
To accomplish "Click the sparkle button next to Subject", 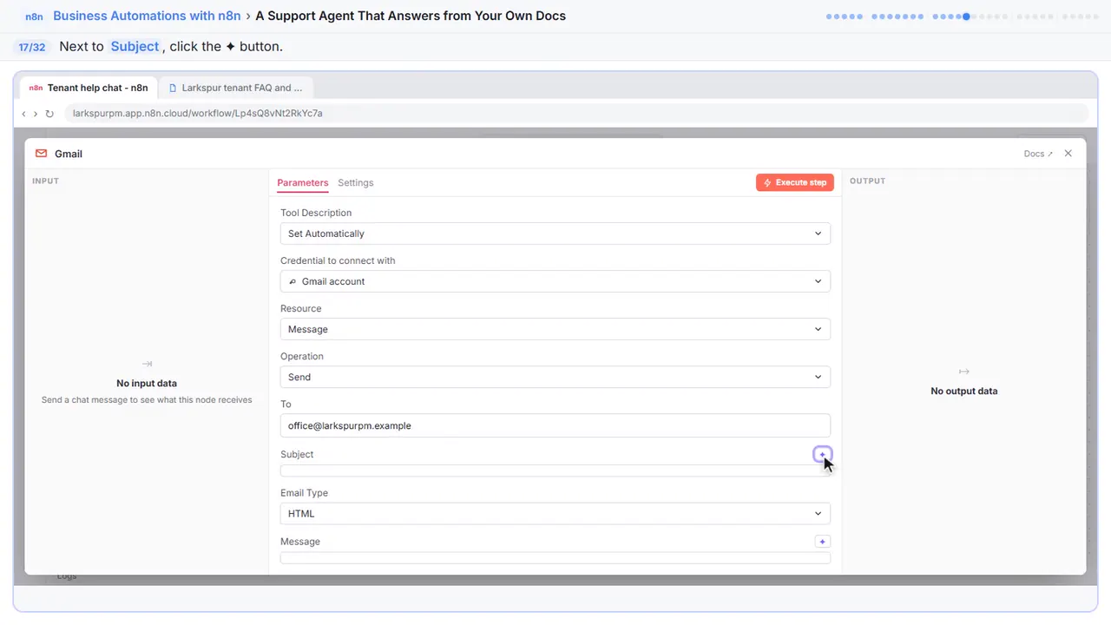I will click(823, 454).
